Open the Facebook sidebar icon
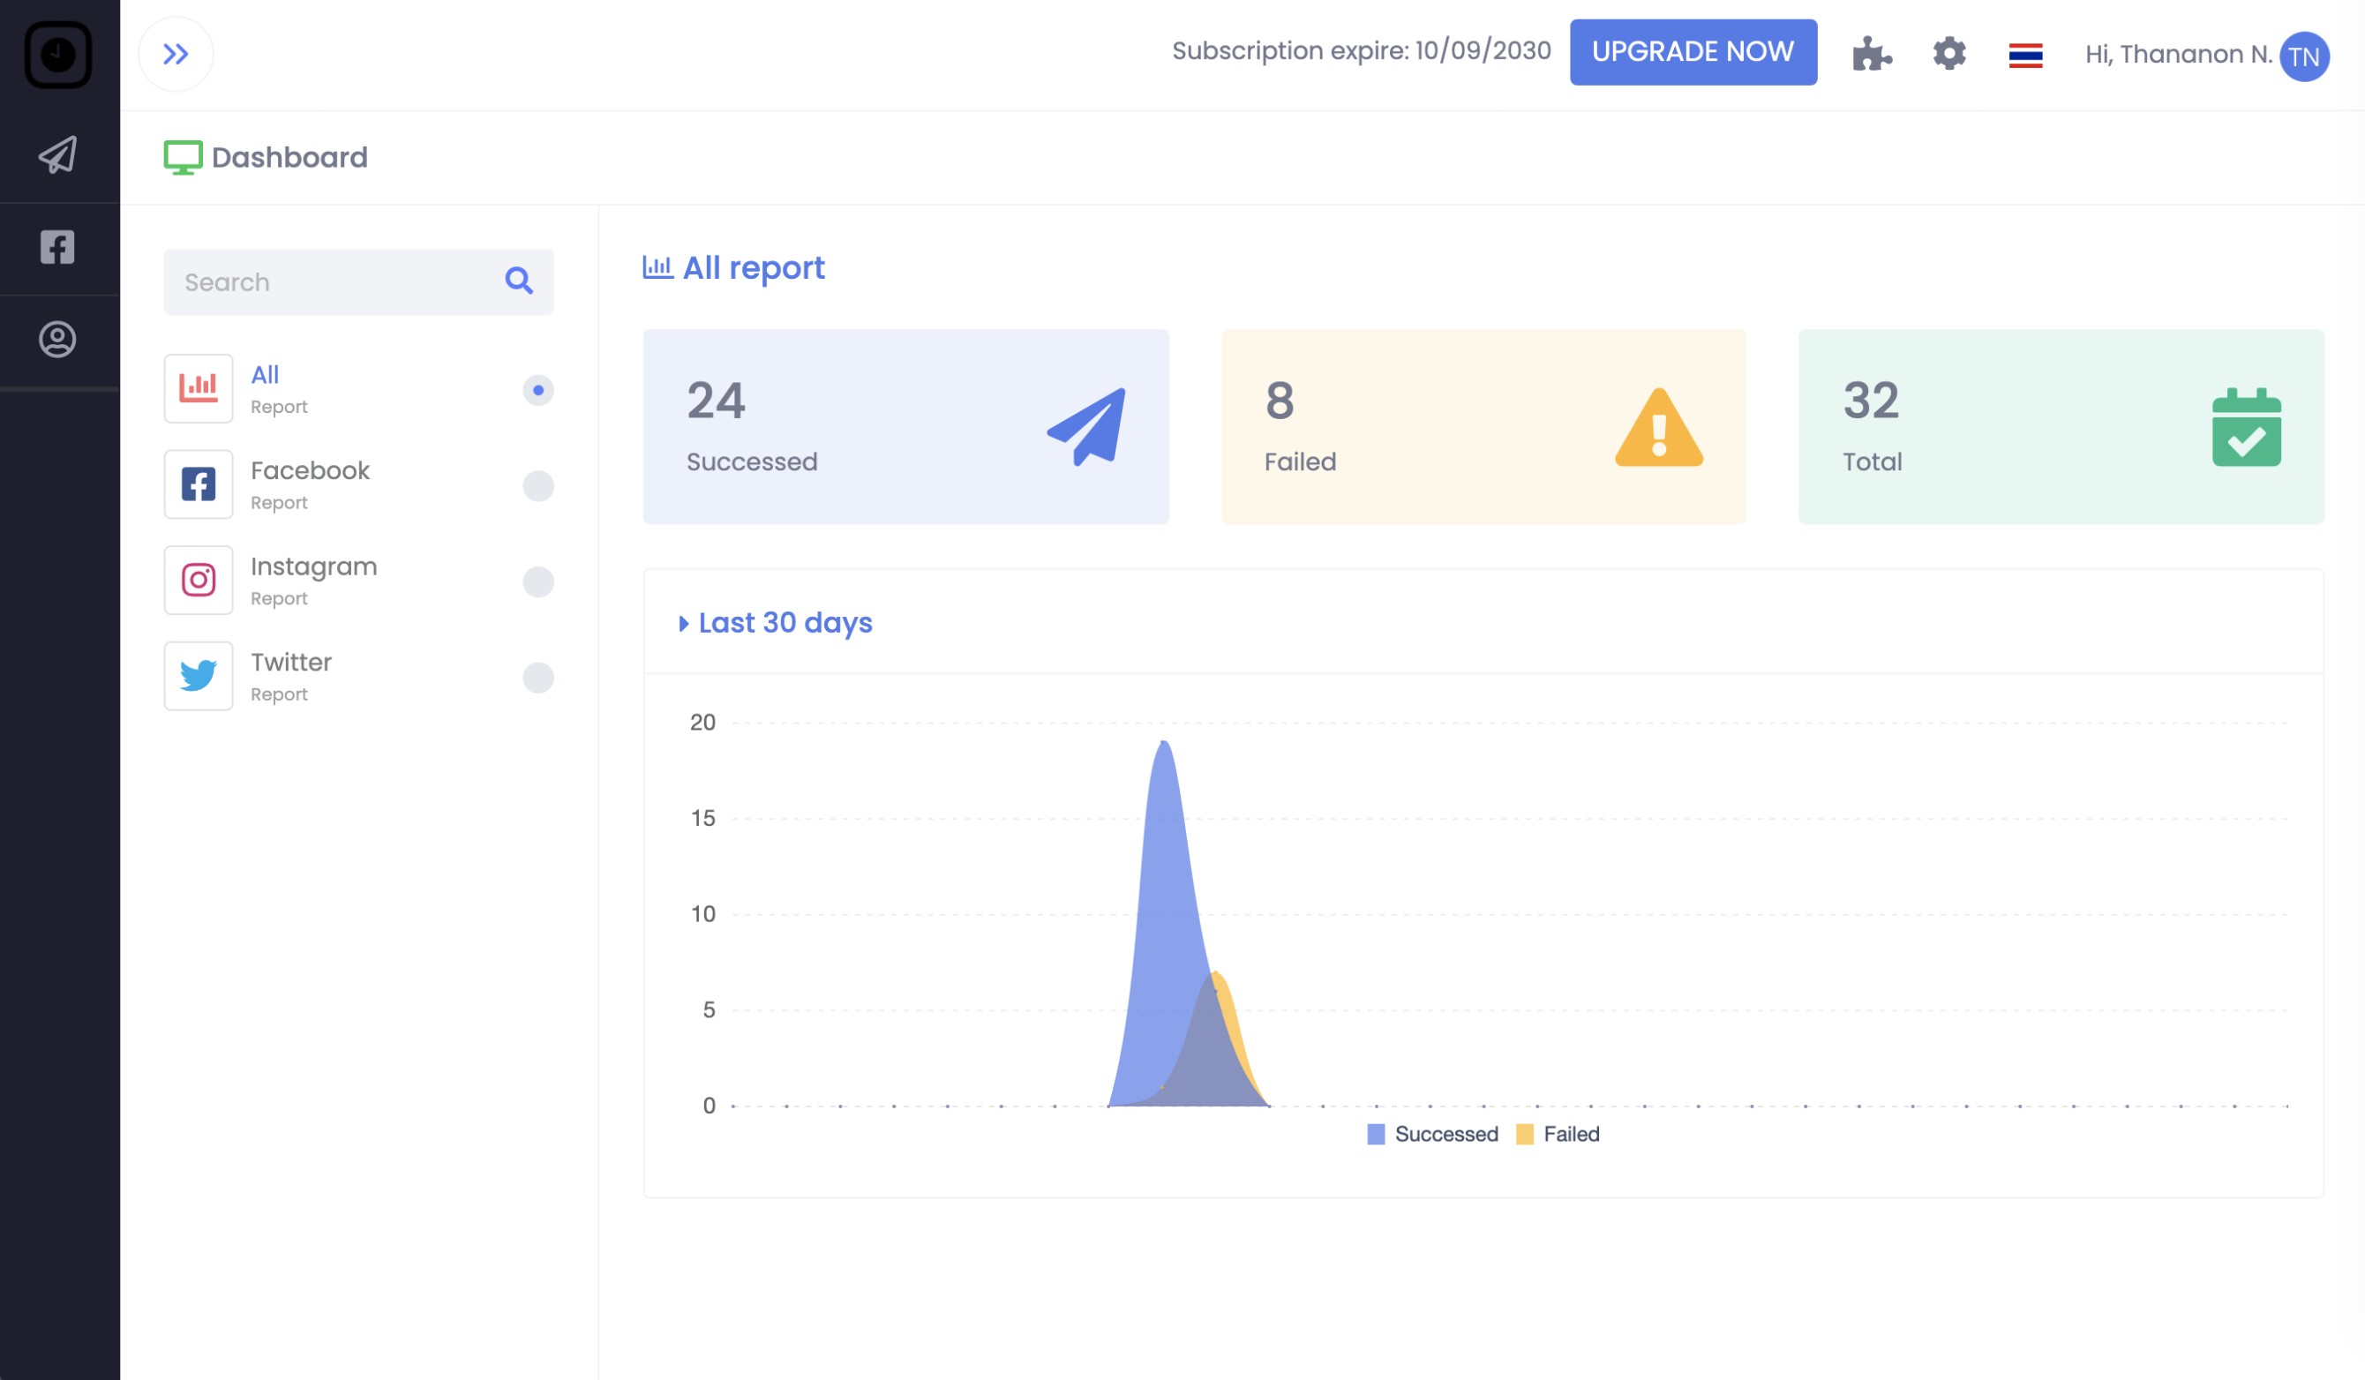2365x1380 pixels. point(57,248)
